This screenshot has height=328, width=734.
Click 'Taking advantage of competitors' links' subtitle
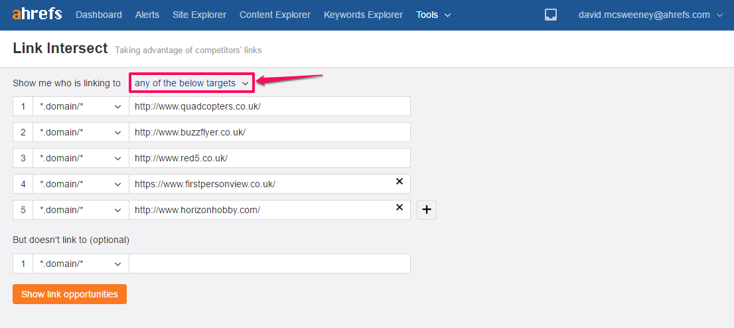pos(188,50)
